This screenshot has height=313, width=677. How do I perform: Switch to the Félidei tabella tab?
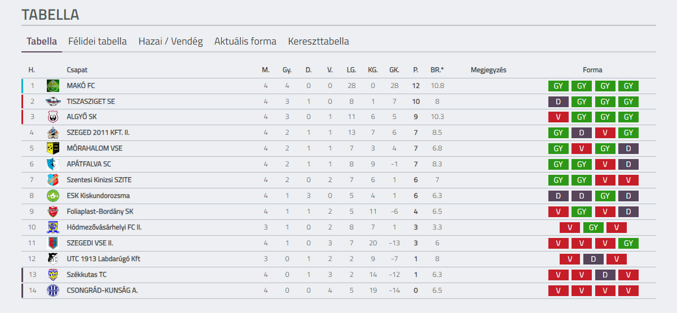(x=98, y=41)
